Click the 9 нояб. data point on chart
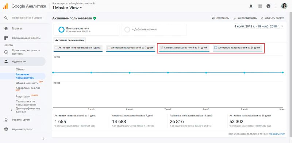Viewport: 292px width, 143px height. pyautogui.click(x=244, y=73)
